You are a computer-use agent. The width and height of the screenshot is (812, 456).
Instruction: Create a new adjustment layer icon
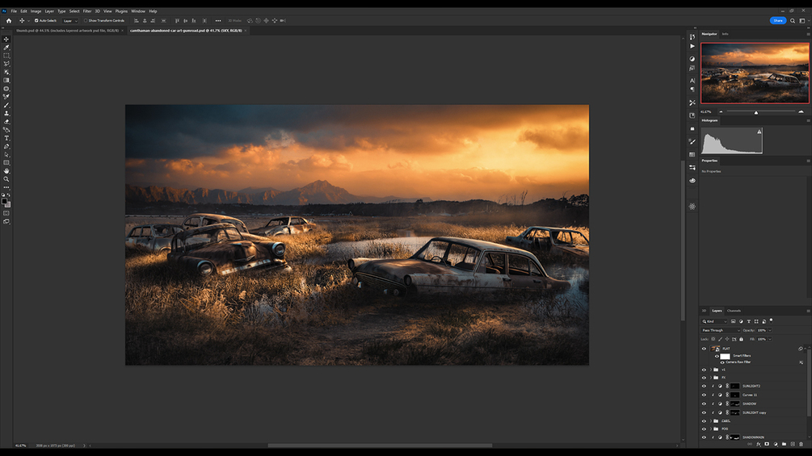coord(776,444)
